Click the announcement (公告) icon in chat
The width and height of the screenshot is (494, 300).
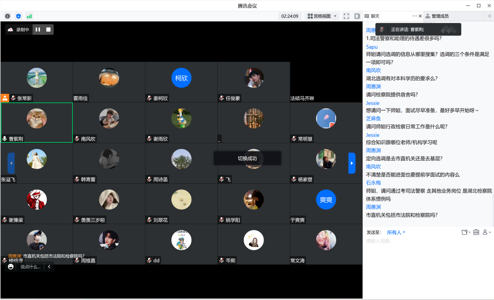point(476,232)
